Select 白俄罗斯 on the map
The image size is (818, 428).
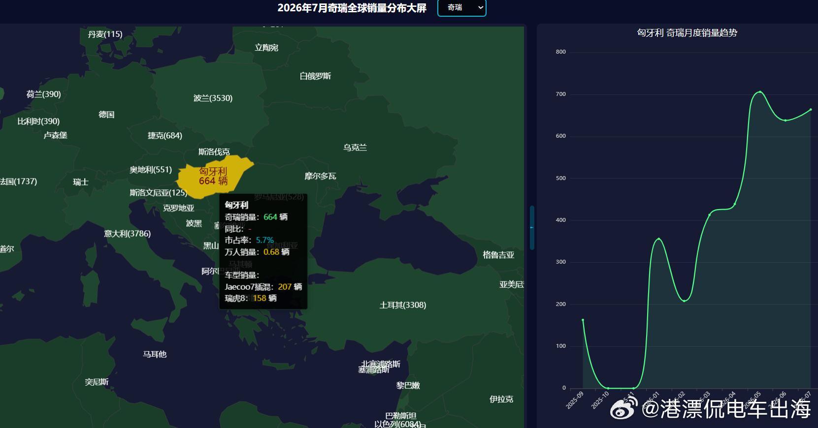click(x=315, y=76)
